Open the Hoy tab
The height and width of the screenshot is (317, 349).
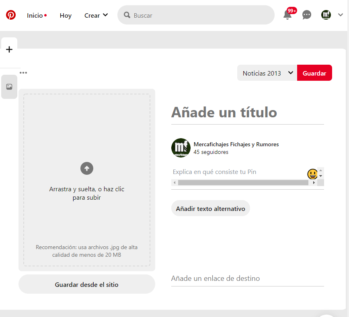pyautogui.click(x=66, y=15)
